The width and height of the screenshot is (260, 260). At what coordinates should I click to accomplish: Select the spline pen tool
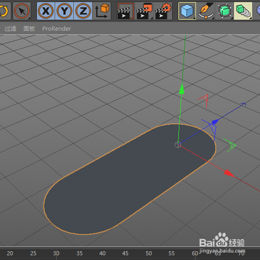tap(206, 11)
